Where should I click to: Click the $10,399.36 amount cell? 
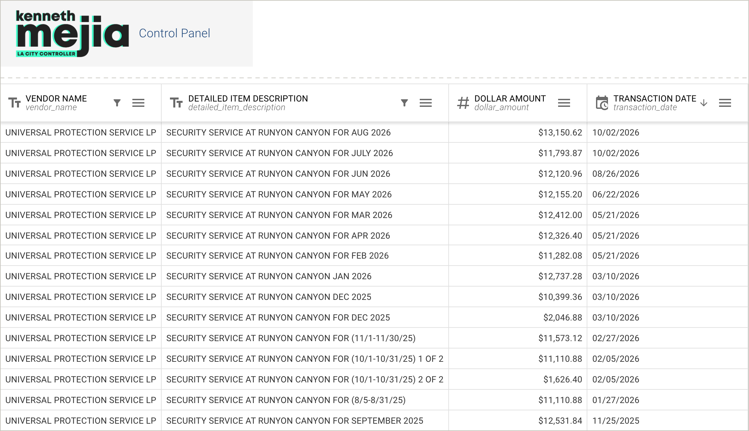pyautogui.click(x=518, y=297)
